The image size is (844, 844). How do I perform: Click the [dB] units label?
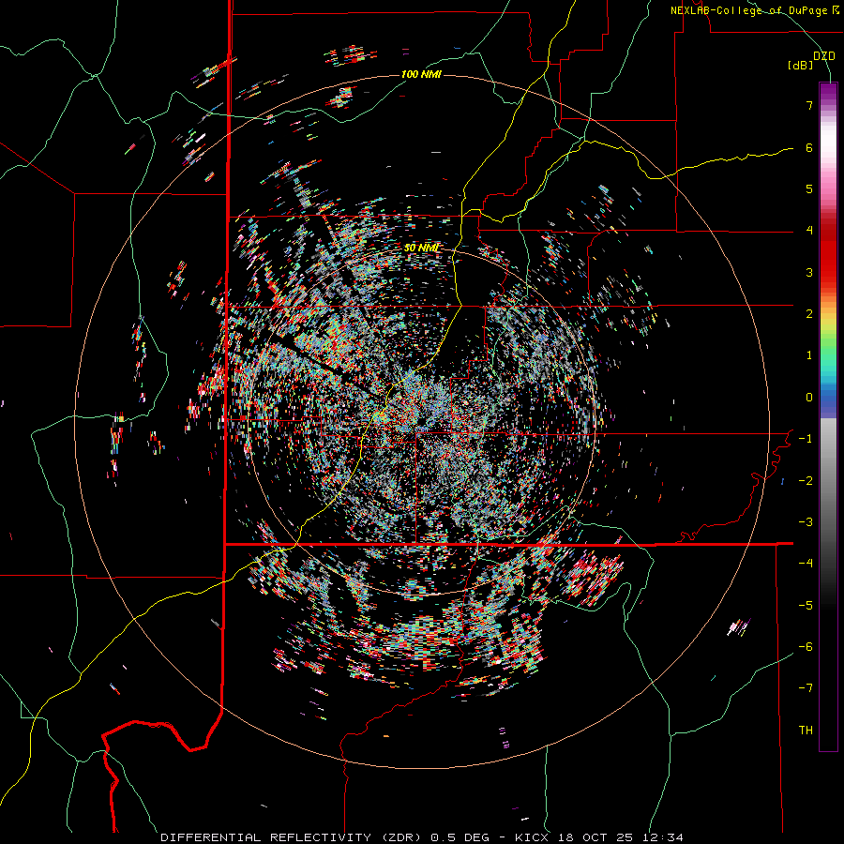click(801, 66)
